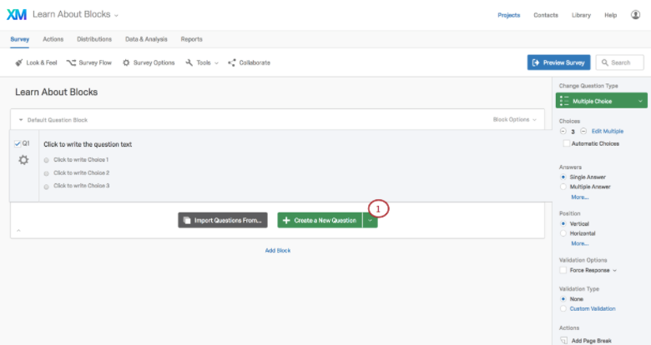Click the Preview Survey button
Screen dimensions: 651x345
tap(558, 62)
